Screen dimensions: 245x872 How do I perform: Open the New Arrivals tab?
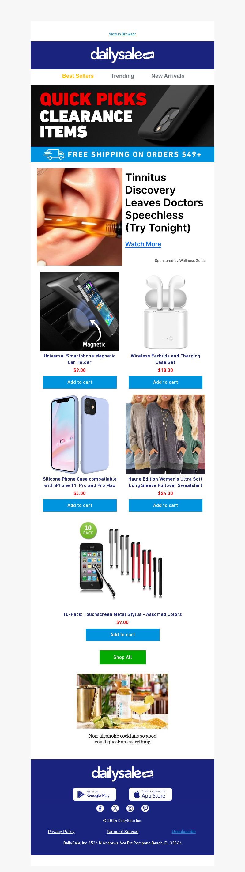168,76
